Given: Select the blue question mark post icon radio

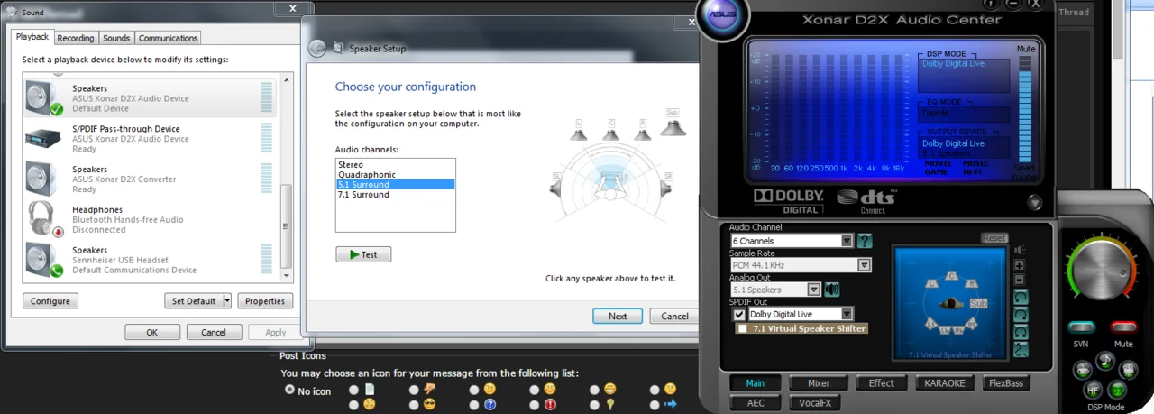Looking at the screenshot, I should pyautogui.click(x=474, y=405).
